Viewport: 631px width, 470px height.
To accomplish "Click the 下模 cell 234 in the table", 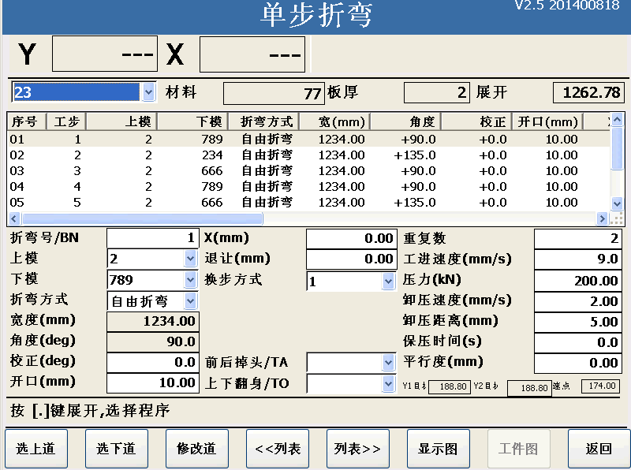I will coord(212,155).
